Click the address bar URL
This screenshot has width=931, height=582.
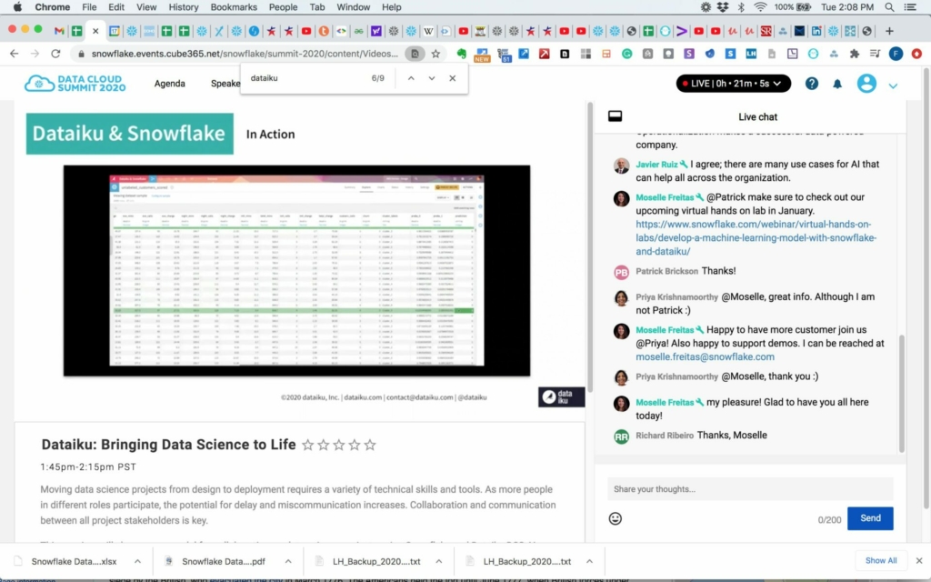[x=245, y=54]
